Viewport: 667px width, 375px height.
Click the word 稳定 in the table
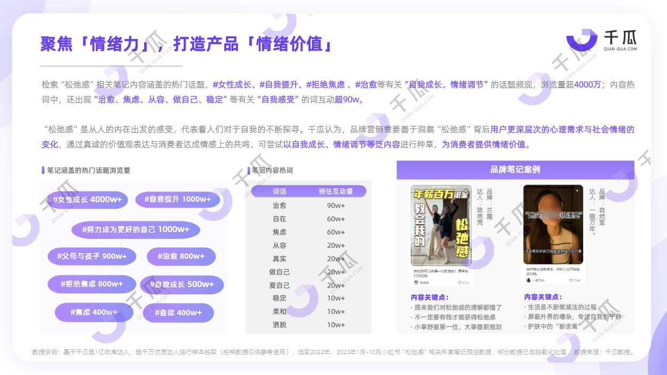tap(280, 298)
